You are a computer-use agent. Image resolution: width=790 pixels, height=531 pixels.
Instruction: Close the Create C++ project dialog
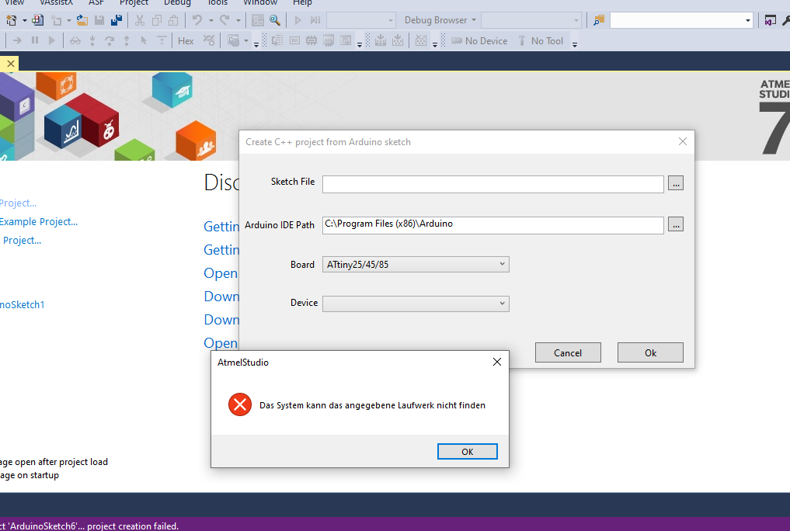pos(682,141)
